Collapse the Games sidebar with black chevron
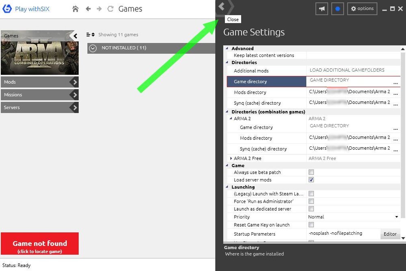 pos(76,36)
